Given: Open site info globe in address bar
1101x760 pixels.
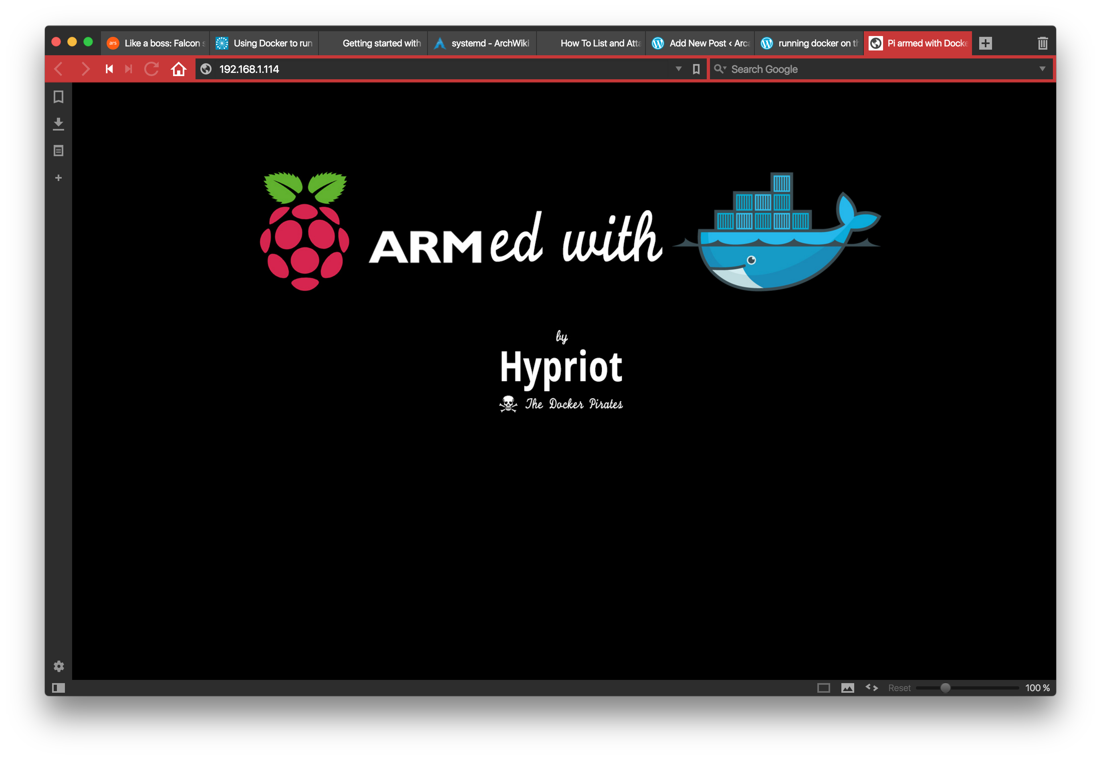Looking at the screenshot, I should click(x=206, y=69).
